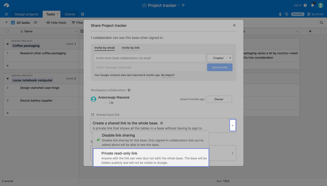The image size is (327, 186).
Task: Click the shared base link dropdown arrow
Action: (233, 126)
